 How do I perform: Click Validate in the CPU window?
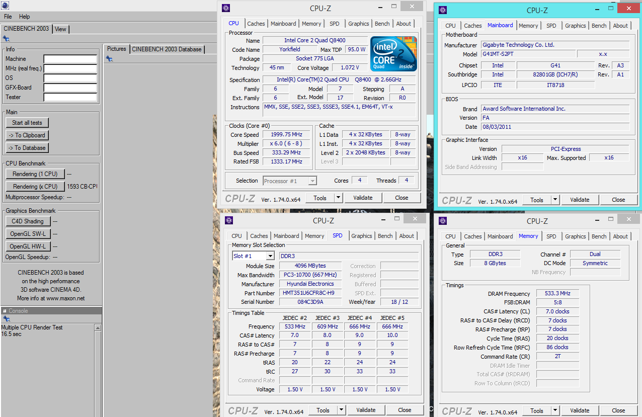click(x=363, y=198)
